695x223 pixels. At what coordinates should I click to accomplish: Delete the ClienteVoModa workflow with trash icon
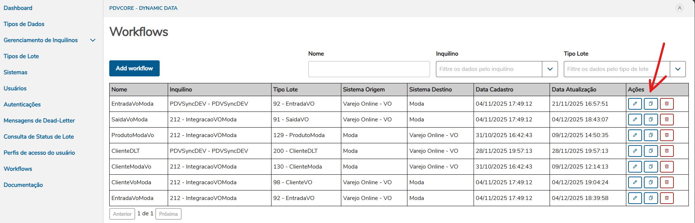pos(666,182)
